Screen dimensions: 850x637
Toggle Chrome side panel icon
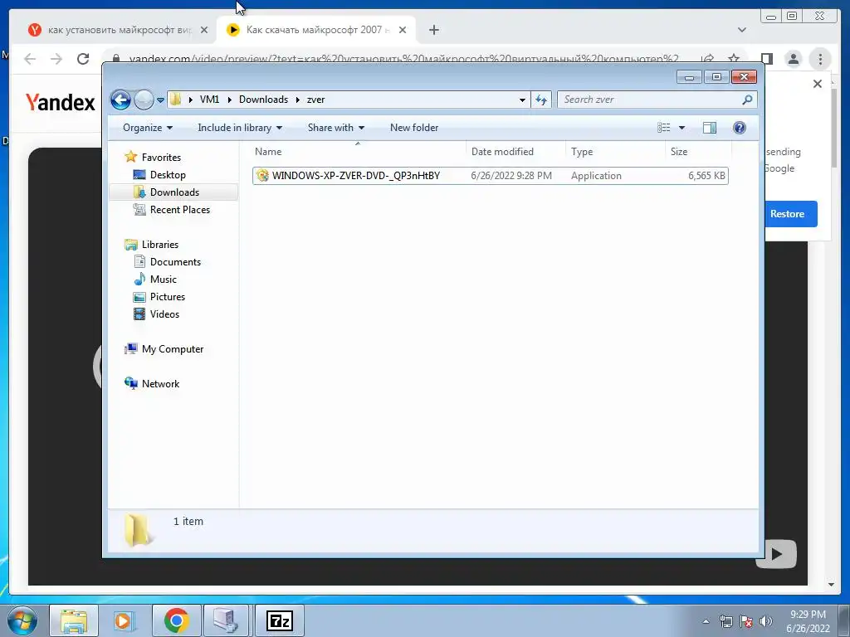[x=766, y=59]
